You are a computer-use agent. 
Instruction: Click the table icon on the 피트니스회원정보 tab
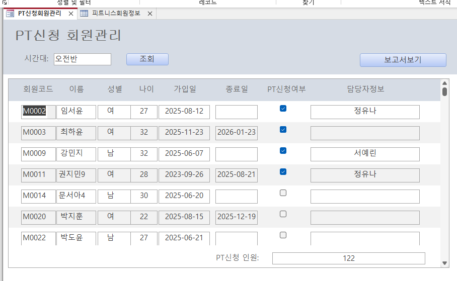pyautogui.click(x=84, y=14)
